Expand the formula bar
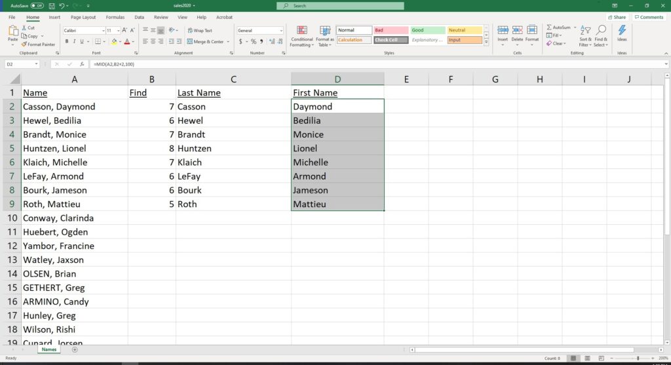Viewport: 671px width, 365px height. coord(666,64)
